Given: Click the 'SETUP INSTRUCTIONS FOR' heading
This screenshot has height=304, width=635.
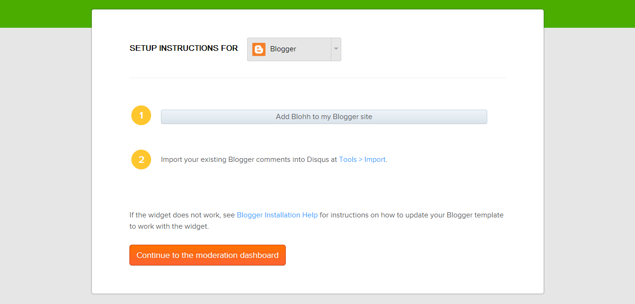Looking at the screenshot, I should point(184,48).
